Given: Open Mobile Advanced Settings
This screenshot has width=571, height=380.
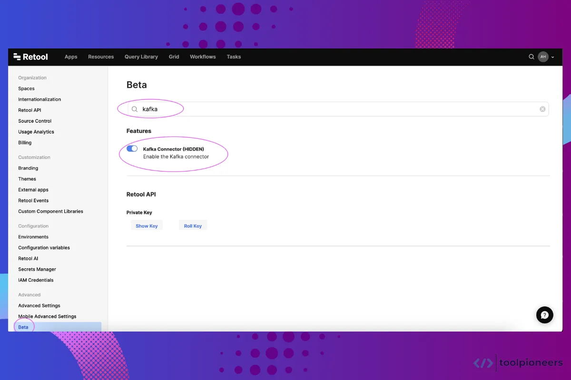Looking at the screenshot, I should pyautogui.click(x=47, y=316).
